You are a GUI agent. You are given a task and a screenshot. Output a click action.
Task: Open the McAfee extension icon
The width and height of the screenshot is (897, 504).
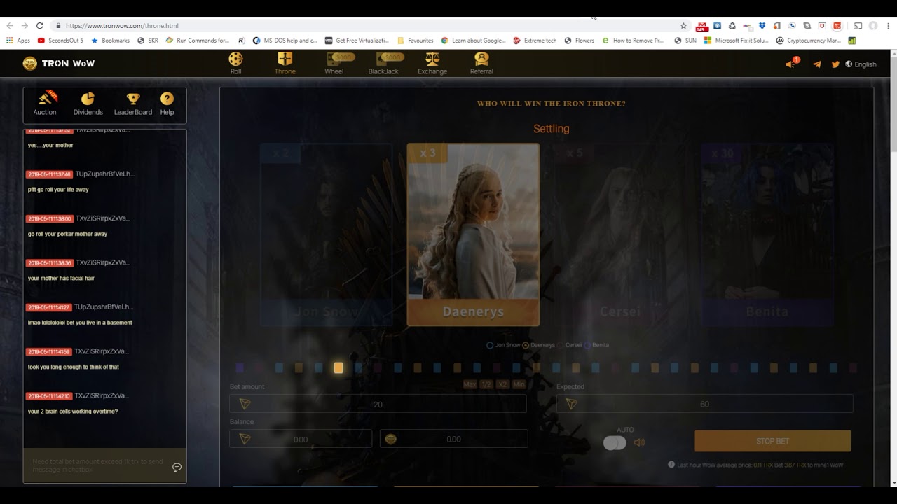(x=822, y=26)
